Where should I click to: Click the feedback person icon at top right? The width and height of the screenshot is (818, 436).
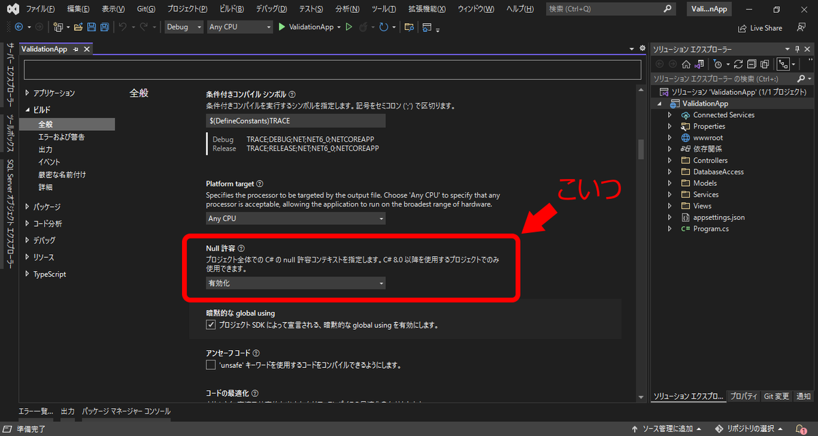point(801,28)
